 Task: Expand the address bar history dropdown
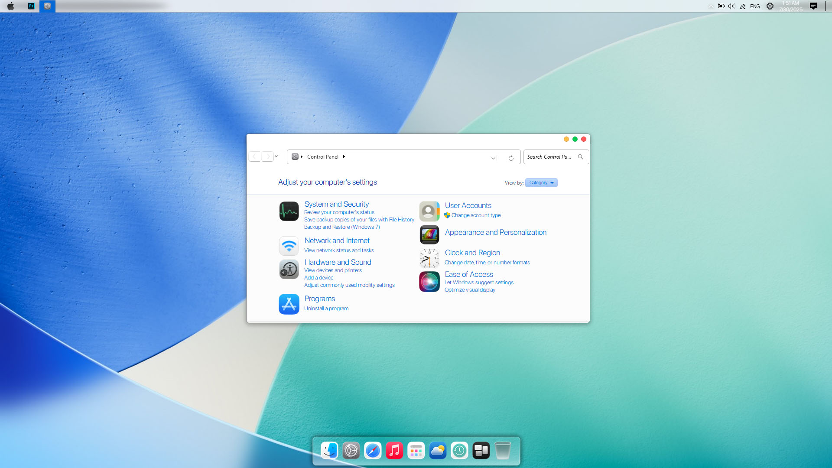tap(493, 158)
